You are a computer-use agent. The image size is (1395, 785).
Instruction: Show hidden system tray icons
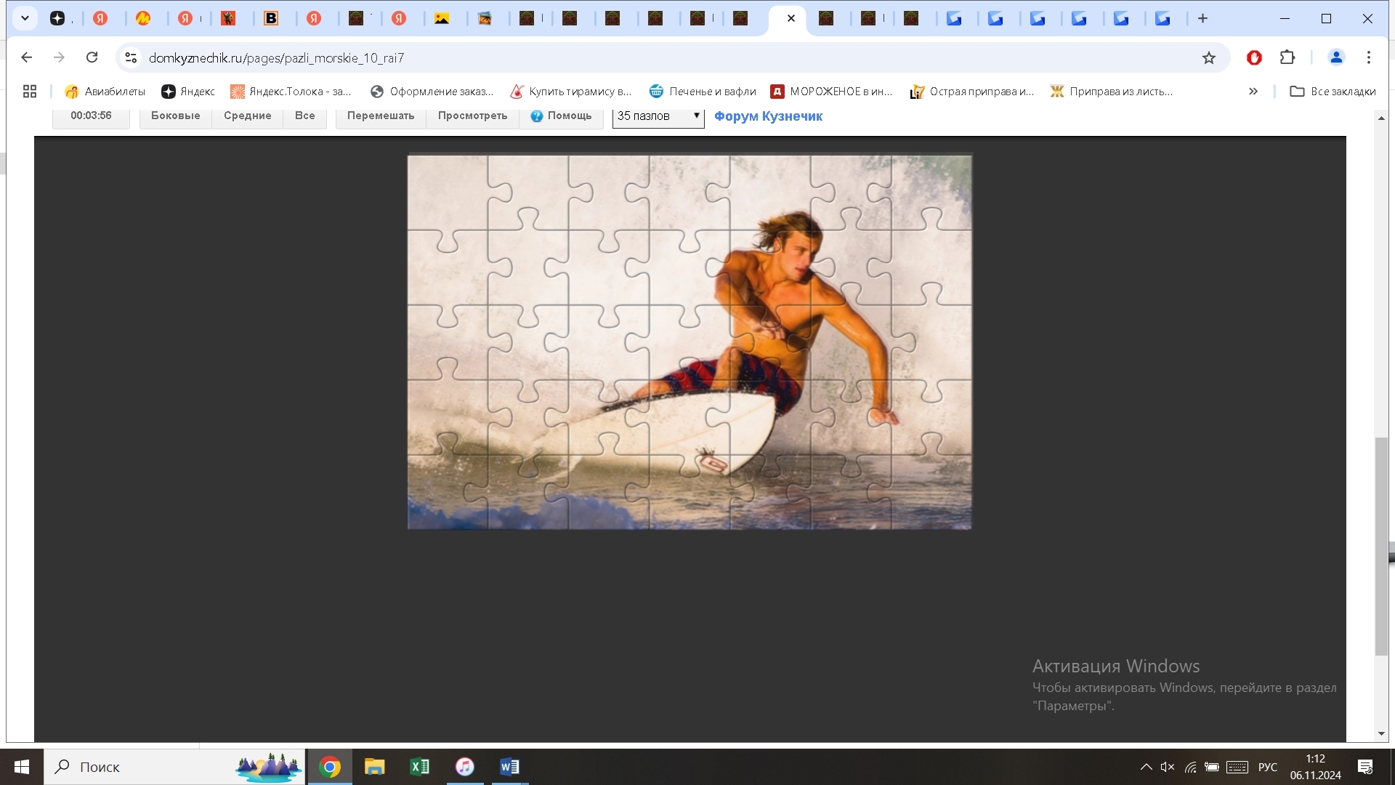click(1146, 767)
